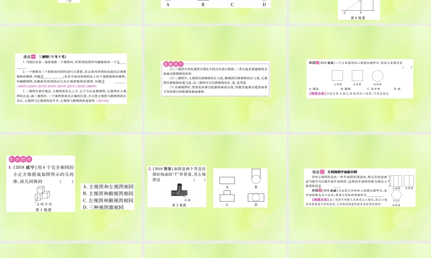Image resolution: width=431 pixels, height=258 pixels.
Task: Choose answer figure D, circle inside rectangle
Action: coord(256,197)
